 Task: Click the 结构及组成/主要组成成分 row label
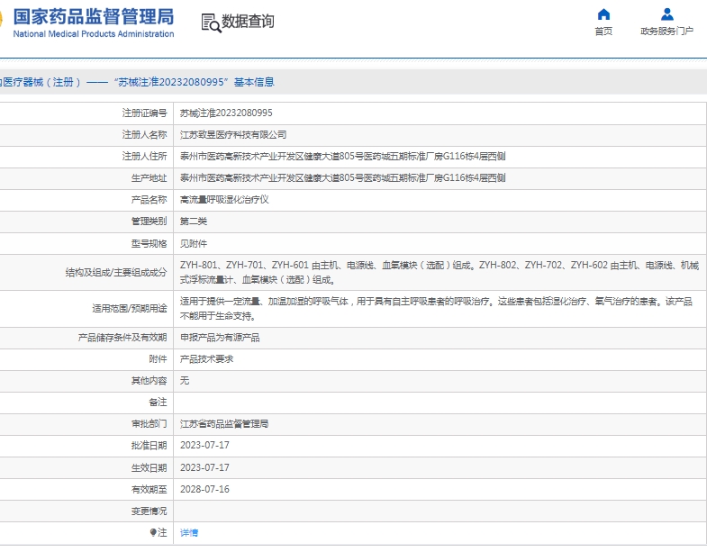pos(116,272)
